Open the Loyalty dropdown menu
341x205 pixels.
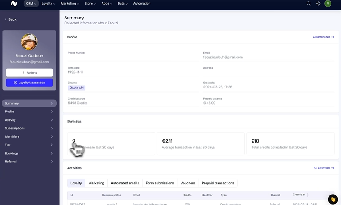(48, 3)
